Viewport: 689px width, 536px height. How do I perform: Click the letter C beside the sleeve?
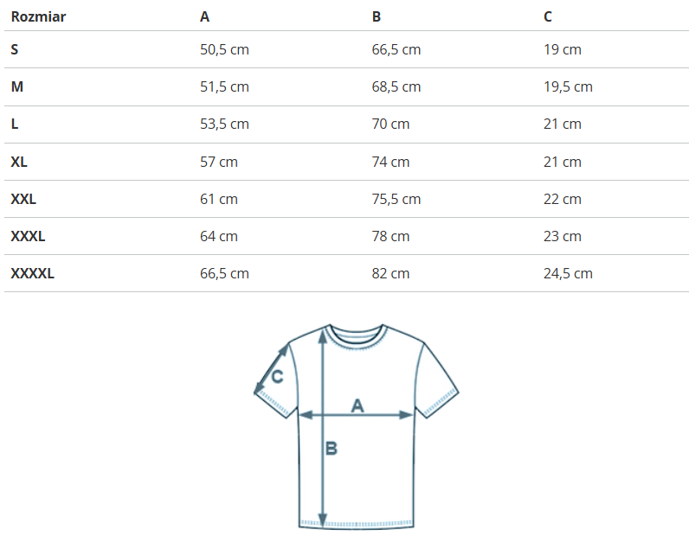277,377
